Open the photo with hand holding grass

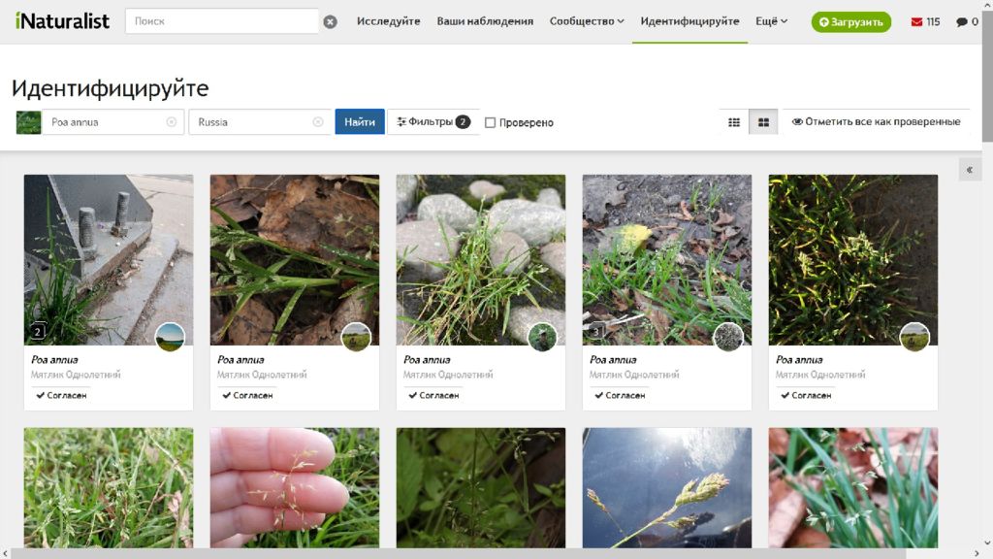[x=295, y=487]
